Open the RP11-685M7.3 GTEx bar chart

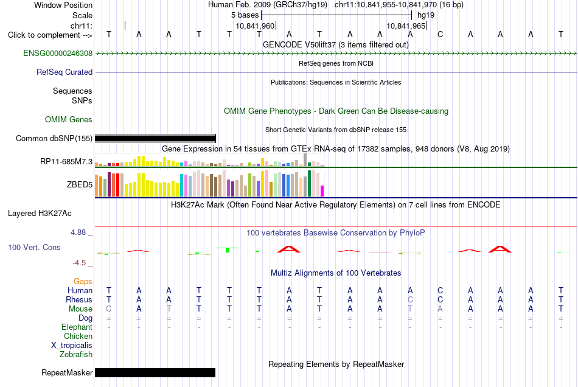pyautogui.click(x=209, y=160)
